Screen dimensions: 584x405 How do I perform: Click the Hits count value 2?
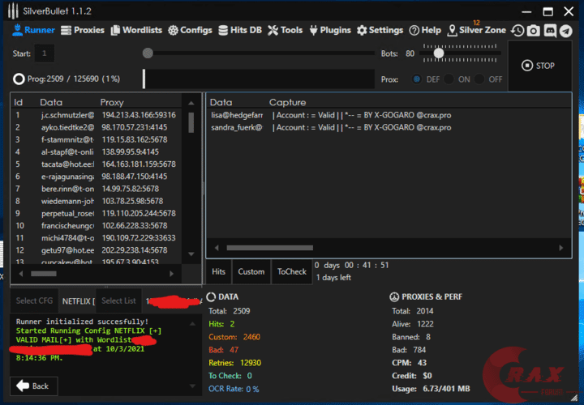[232, 324]
